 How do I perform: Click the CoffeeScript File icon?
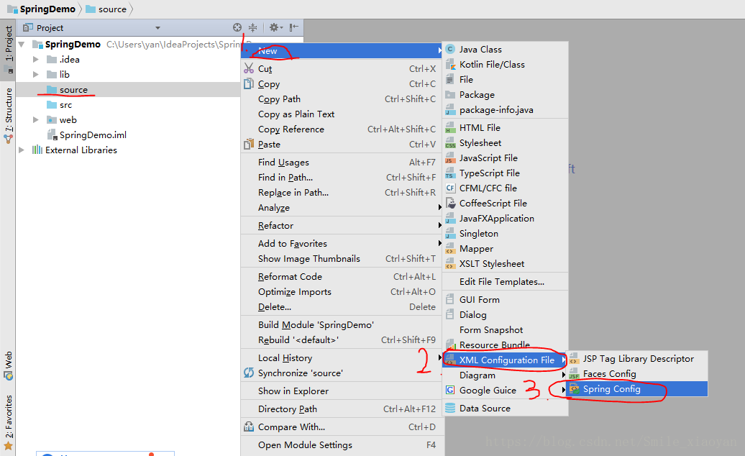pos(450,203)
